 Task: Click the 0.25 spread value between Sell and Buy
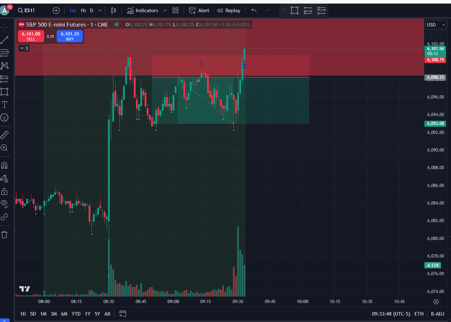50,37
